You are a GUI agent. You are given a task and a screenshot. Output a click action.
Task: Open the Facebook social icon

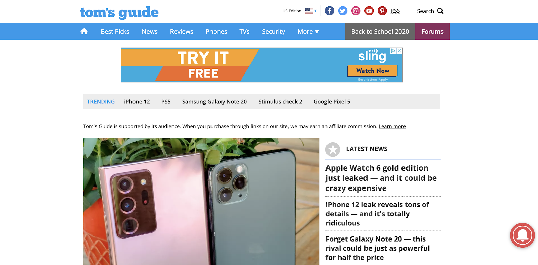(330, 11)
